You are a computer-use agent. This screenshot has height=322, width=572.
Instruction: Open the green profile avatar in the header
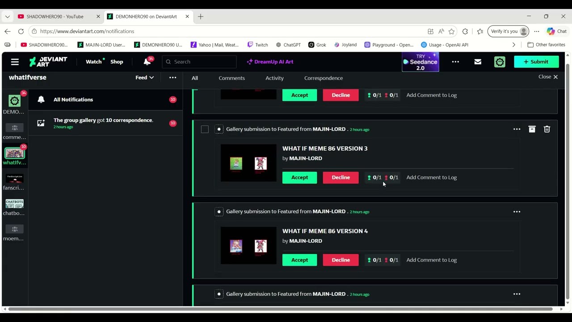coord(500,62)
